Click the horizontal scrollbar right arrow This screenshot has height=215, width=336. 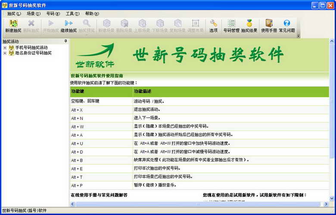tap(326, 204)
